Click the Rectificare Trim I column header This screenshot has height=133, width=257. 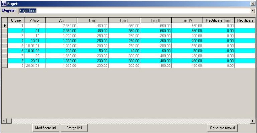click(x=219, y=20)
